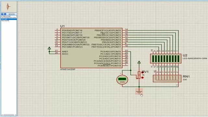This screenshot has width=208, height=117.
Task: Click the RV1 potentiometer body
Action: [x=139, y=75]
